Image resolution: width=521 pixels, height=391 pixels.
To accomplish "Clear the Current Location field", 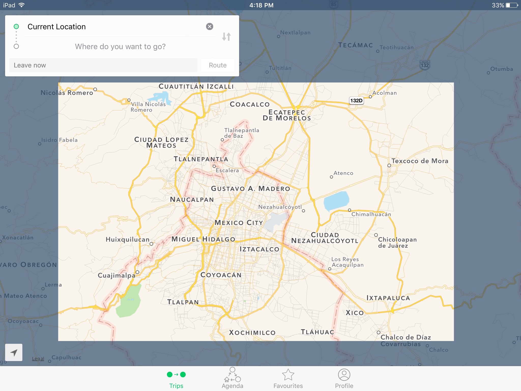I will 209,26.
